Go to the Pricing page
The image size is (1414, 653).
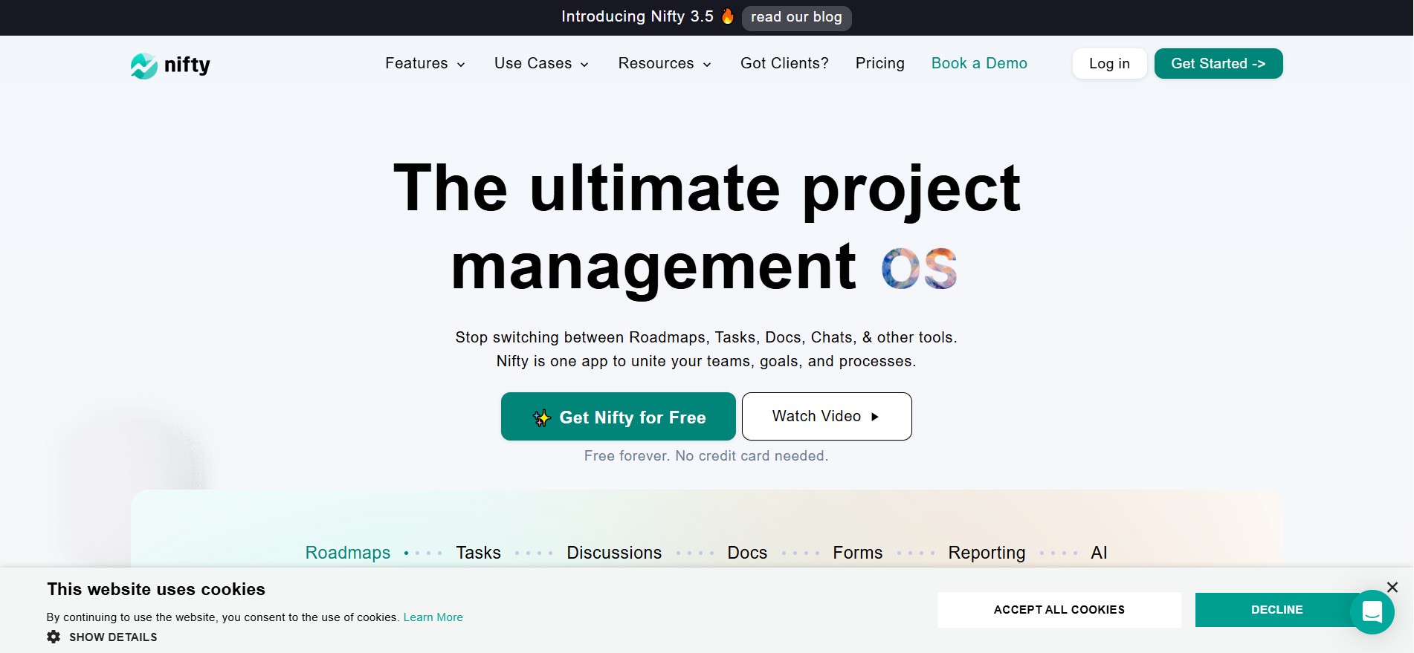point(880,64)
